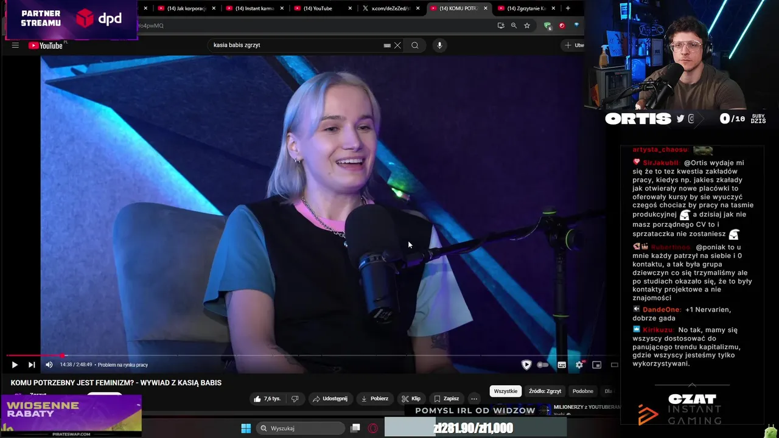Dislike the video
The width and height of the screenshot is (779, 438).
coord(295,398)
